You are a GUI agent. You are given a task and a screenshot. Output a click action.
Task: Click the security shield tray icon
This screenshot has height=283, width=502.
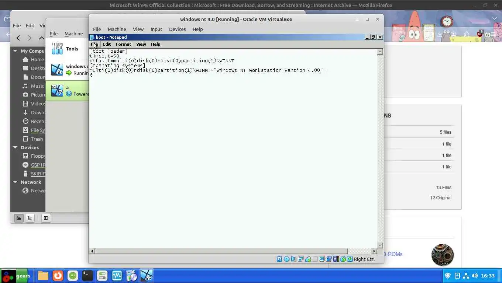pos(448,276)
